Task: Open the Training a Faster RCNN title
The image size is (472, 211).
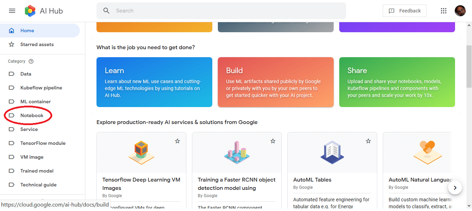Action: [x=237, y=184]
